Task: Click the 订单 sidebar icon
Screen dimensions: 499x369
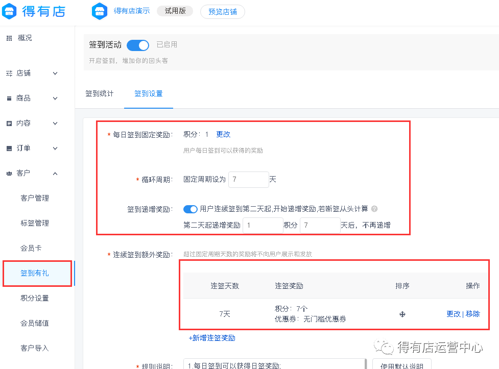Action: coord(9,149)
